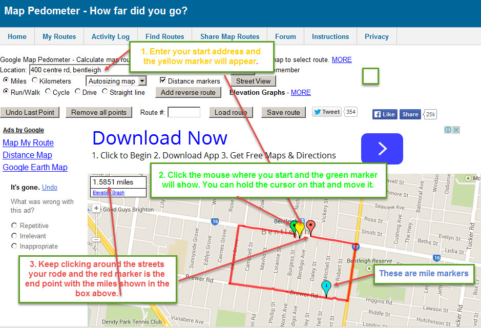Screen dimensions: 481x328
Task: Click the Save route button
Action: point(283,112)
